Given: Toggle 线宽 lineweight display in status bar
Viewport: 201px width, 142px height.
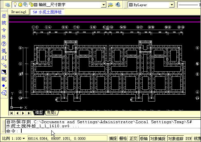Looking at the screenshot, I should [x=197, y=138].
